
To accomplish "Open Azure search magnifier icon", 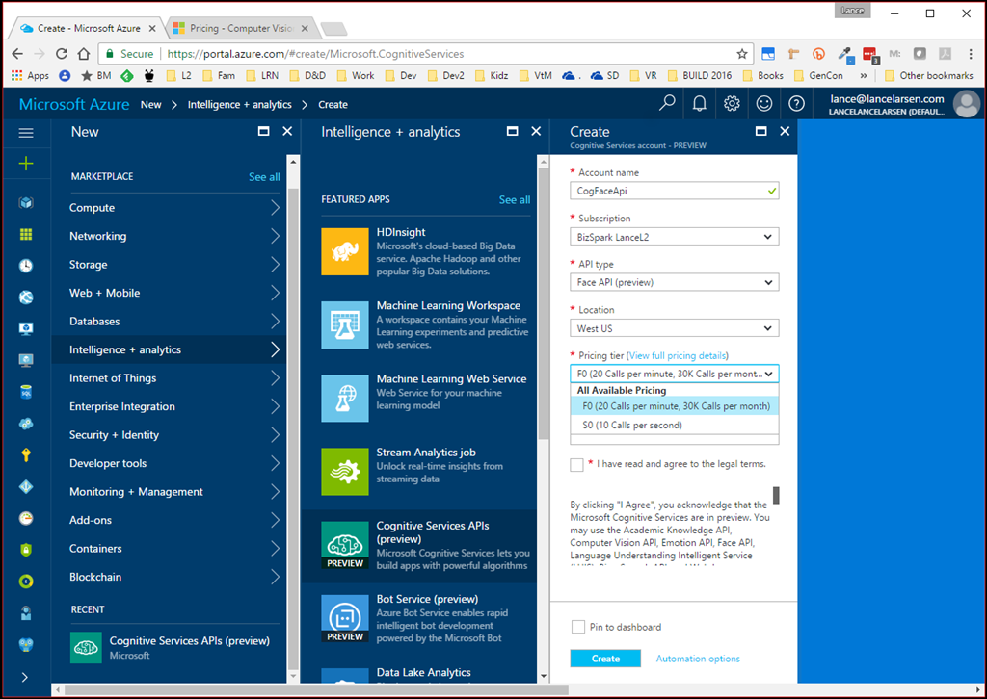I will click(x=667, y=103).
